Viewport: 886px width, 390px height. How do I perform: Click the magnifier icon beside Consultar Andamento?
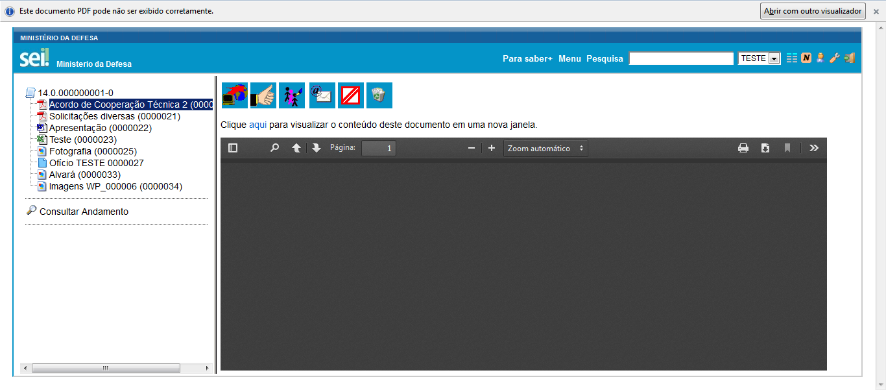[31, 210]
